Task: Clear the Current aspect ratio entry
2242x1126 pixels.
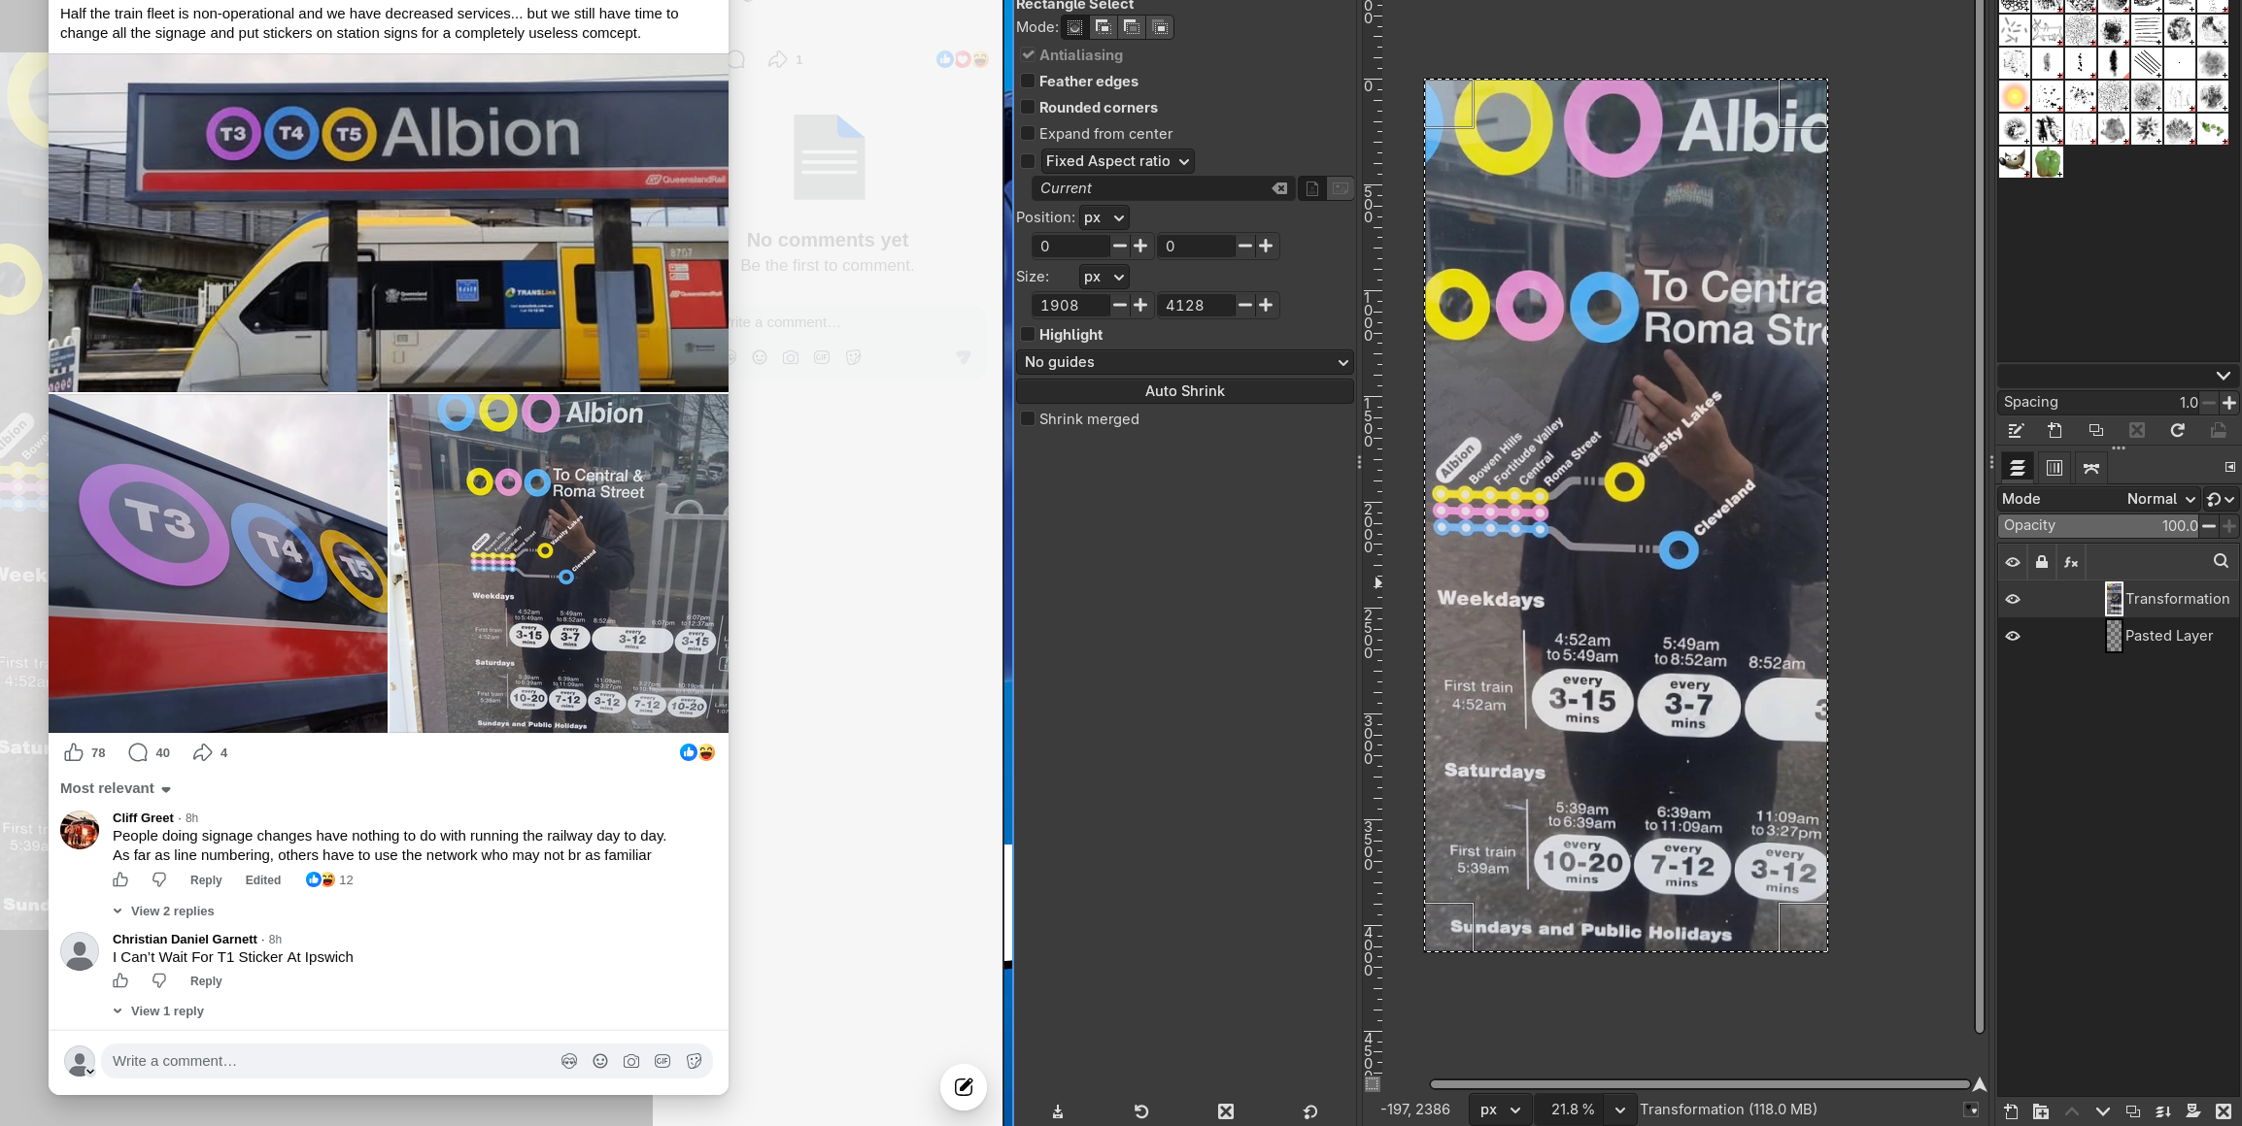Action: 1280,188
